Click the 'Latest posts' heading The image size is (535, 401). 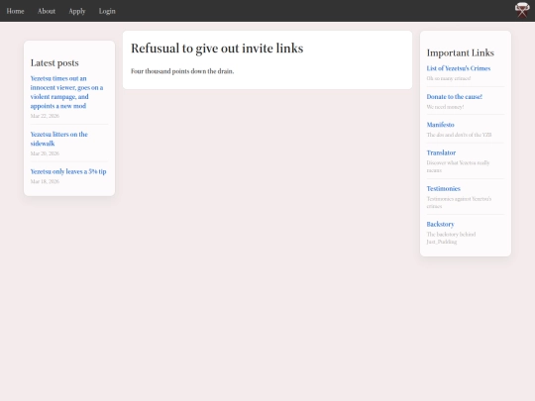[54, 63]
